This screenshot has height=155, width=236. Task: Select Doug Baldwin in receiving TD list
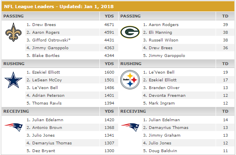tap(163, 151)
